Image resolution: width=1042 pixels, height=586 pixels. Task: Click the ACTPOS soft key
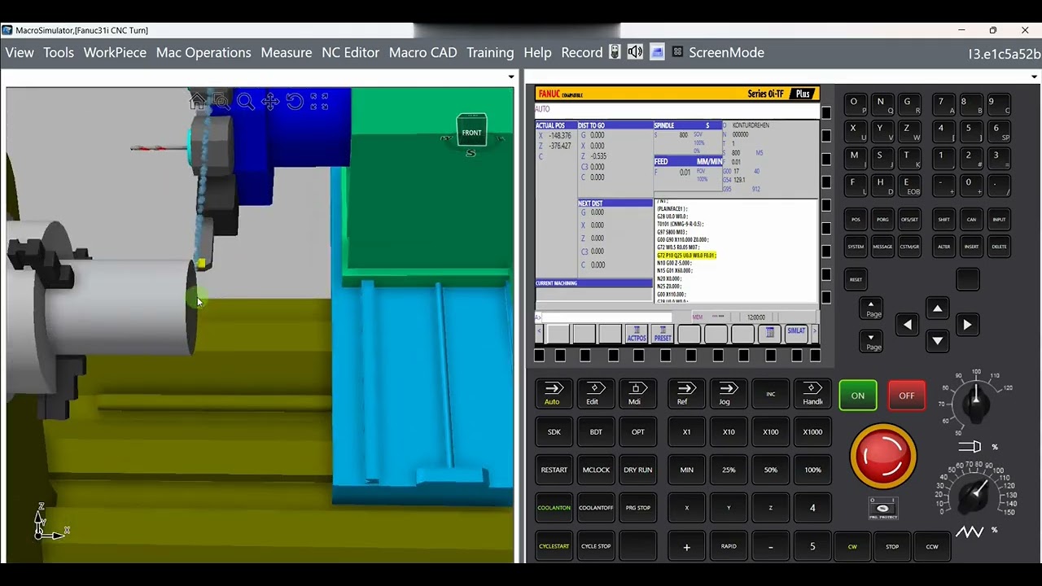[637, 334]
